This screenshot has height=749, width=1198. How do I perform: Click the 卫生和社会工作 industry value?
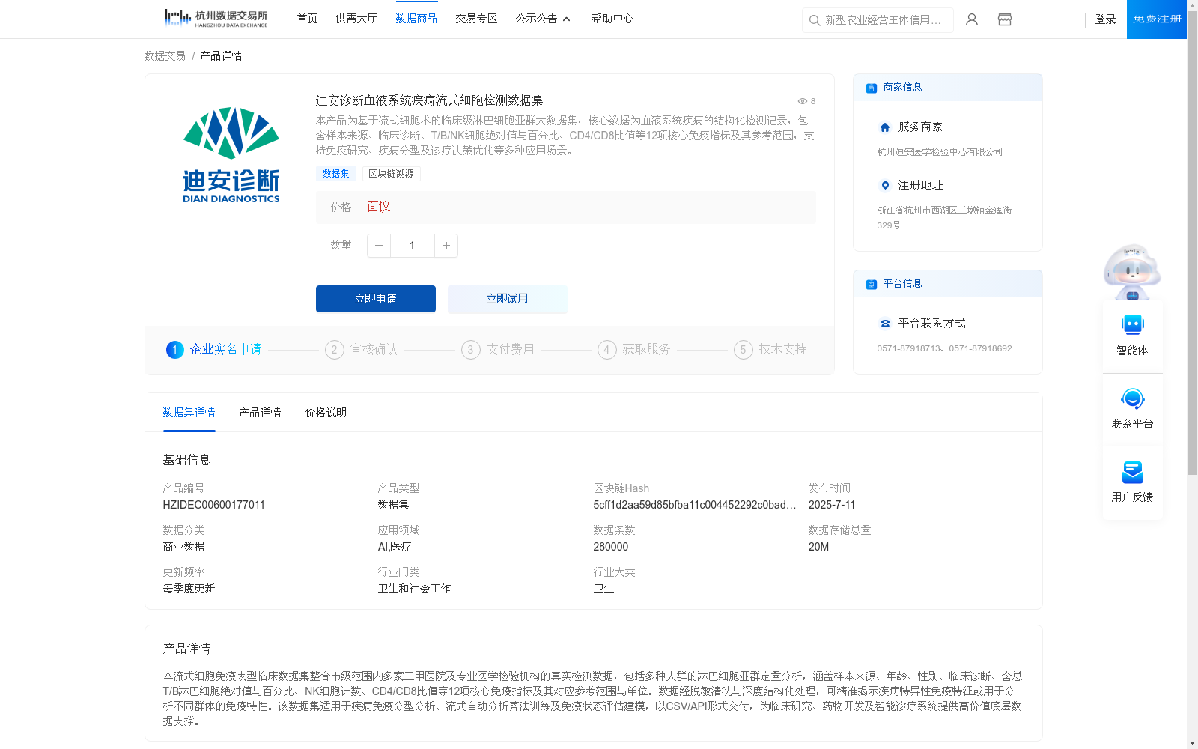pos(414,589)
